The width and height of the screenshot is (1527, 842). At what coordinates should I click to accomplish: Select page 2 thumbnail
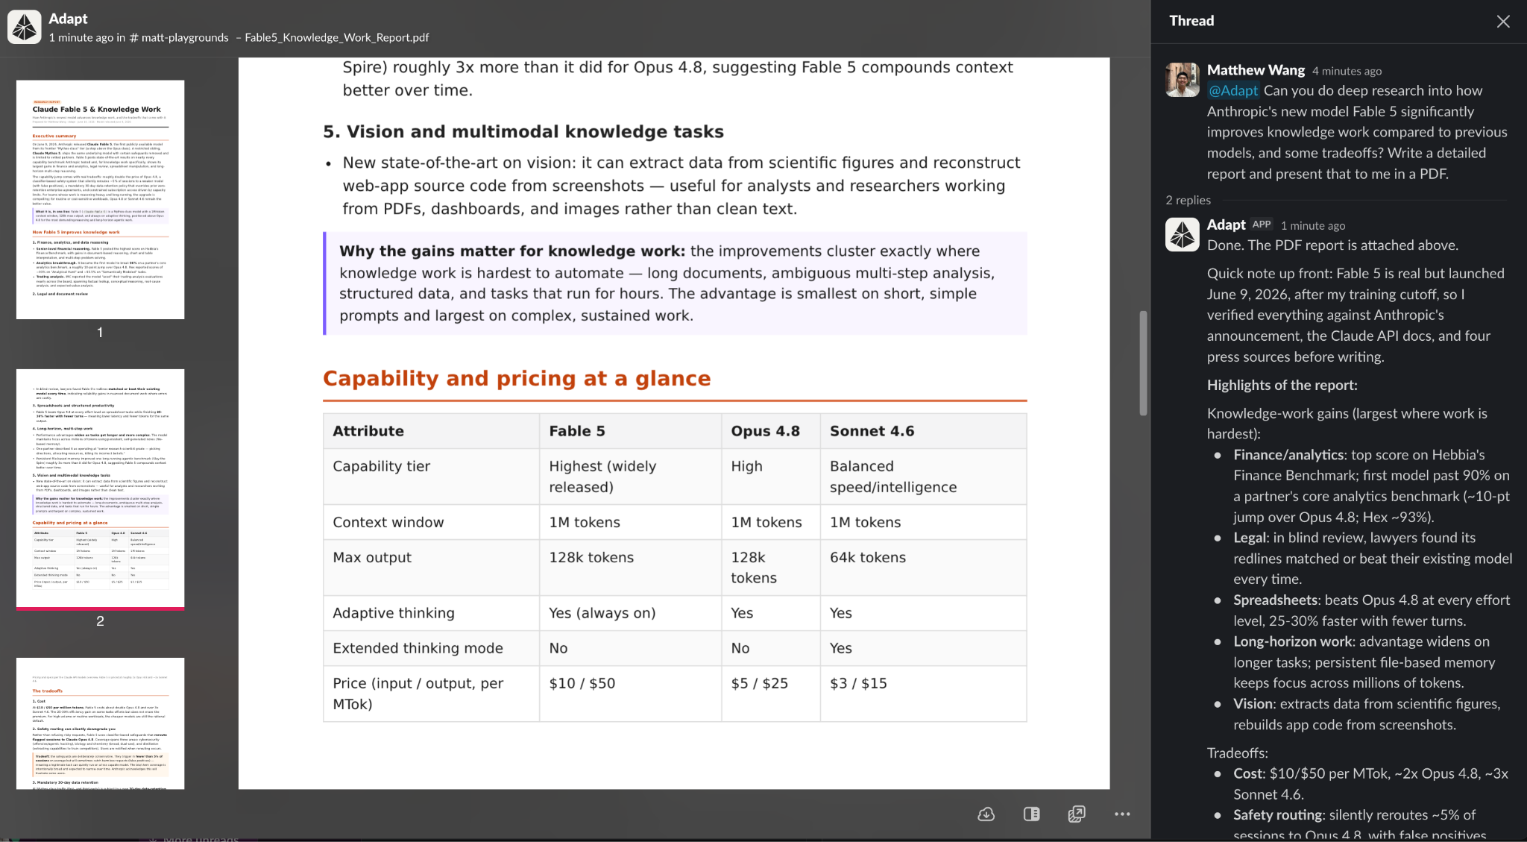click(x=101, y=488)
